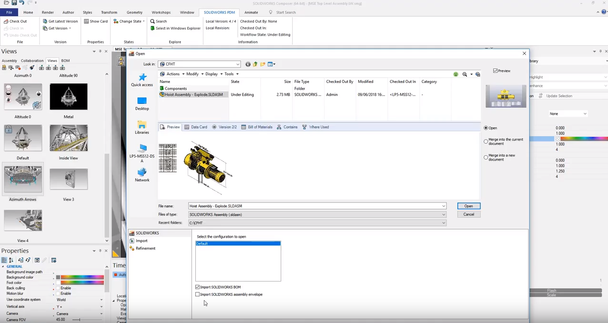
Task: Open the Animate ribbon tab
Action: [x=251, y=12]
